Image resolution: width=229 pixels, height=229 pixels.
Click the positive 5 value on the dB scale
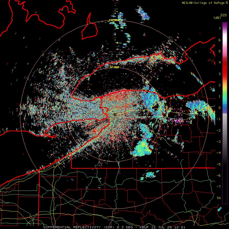tap(220, 51)
